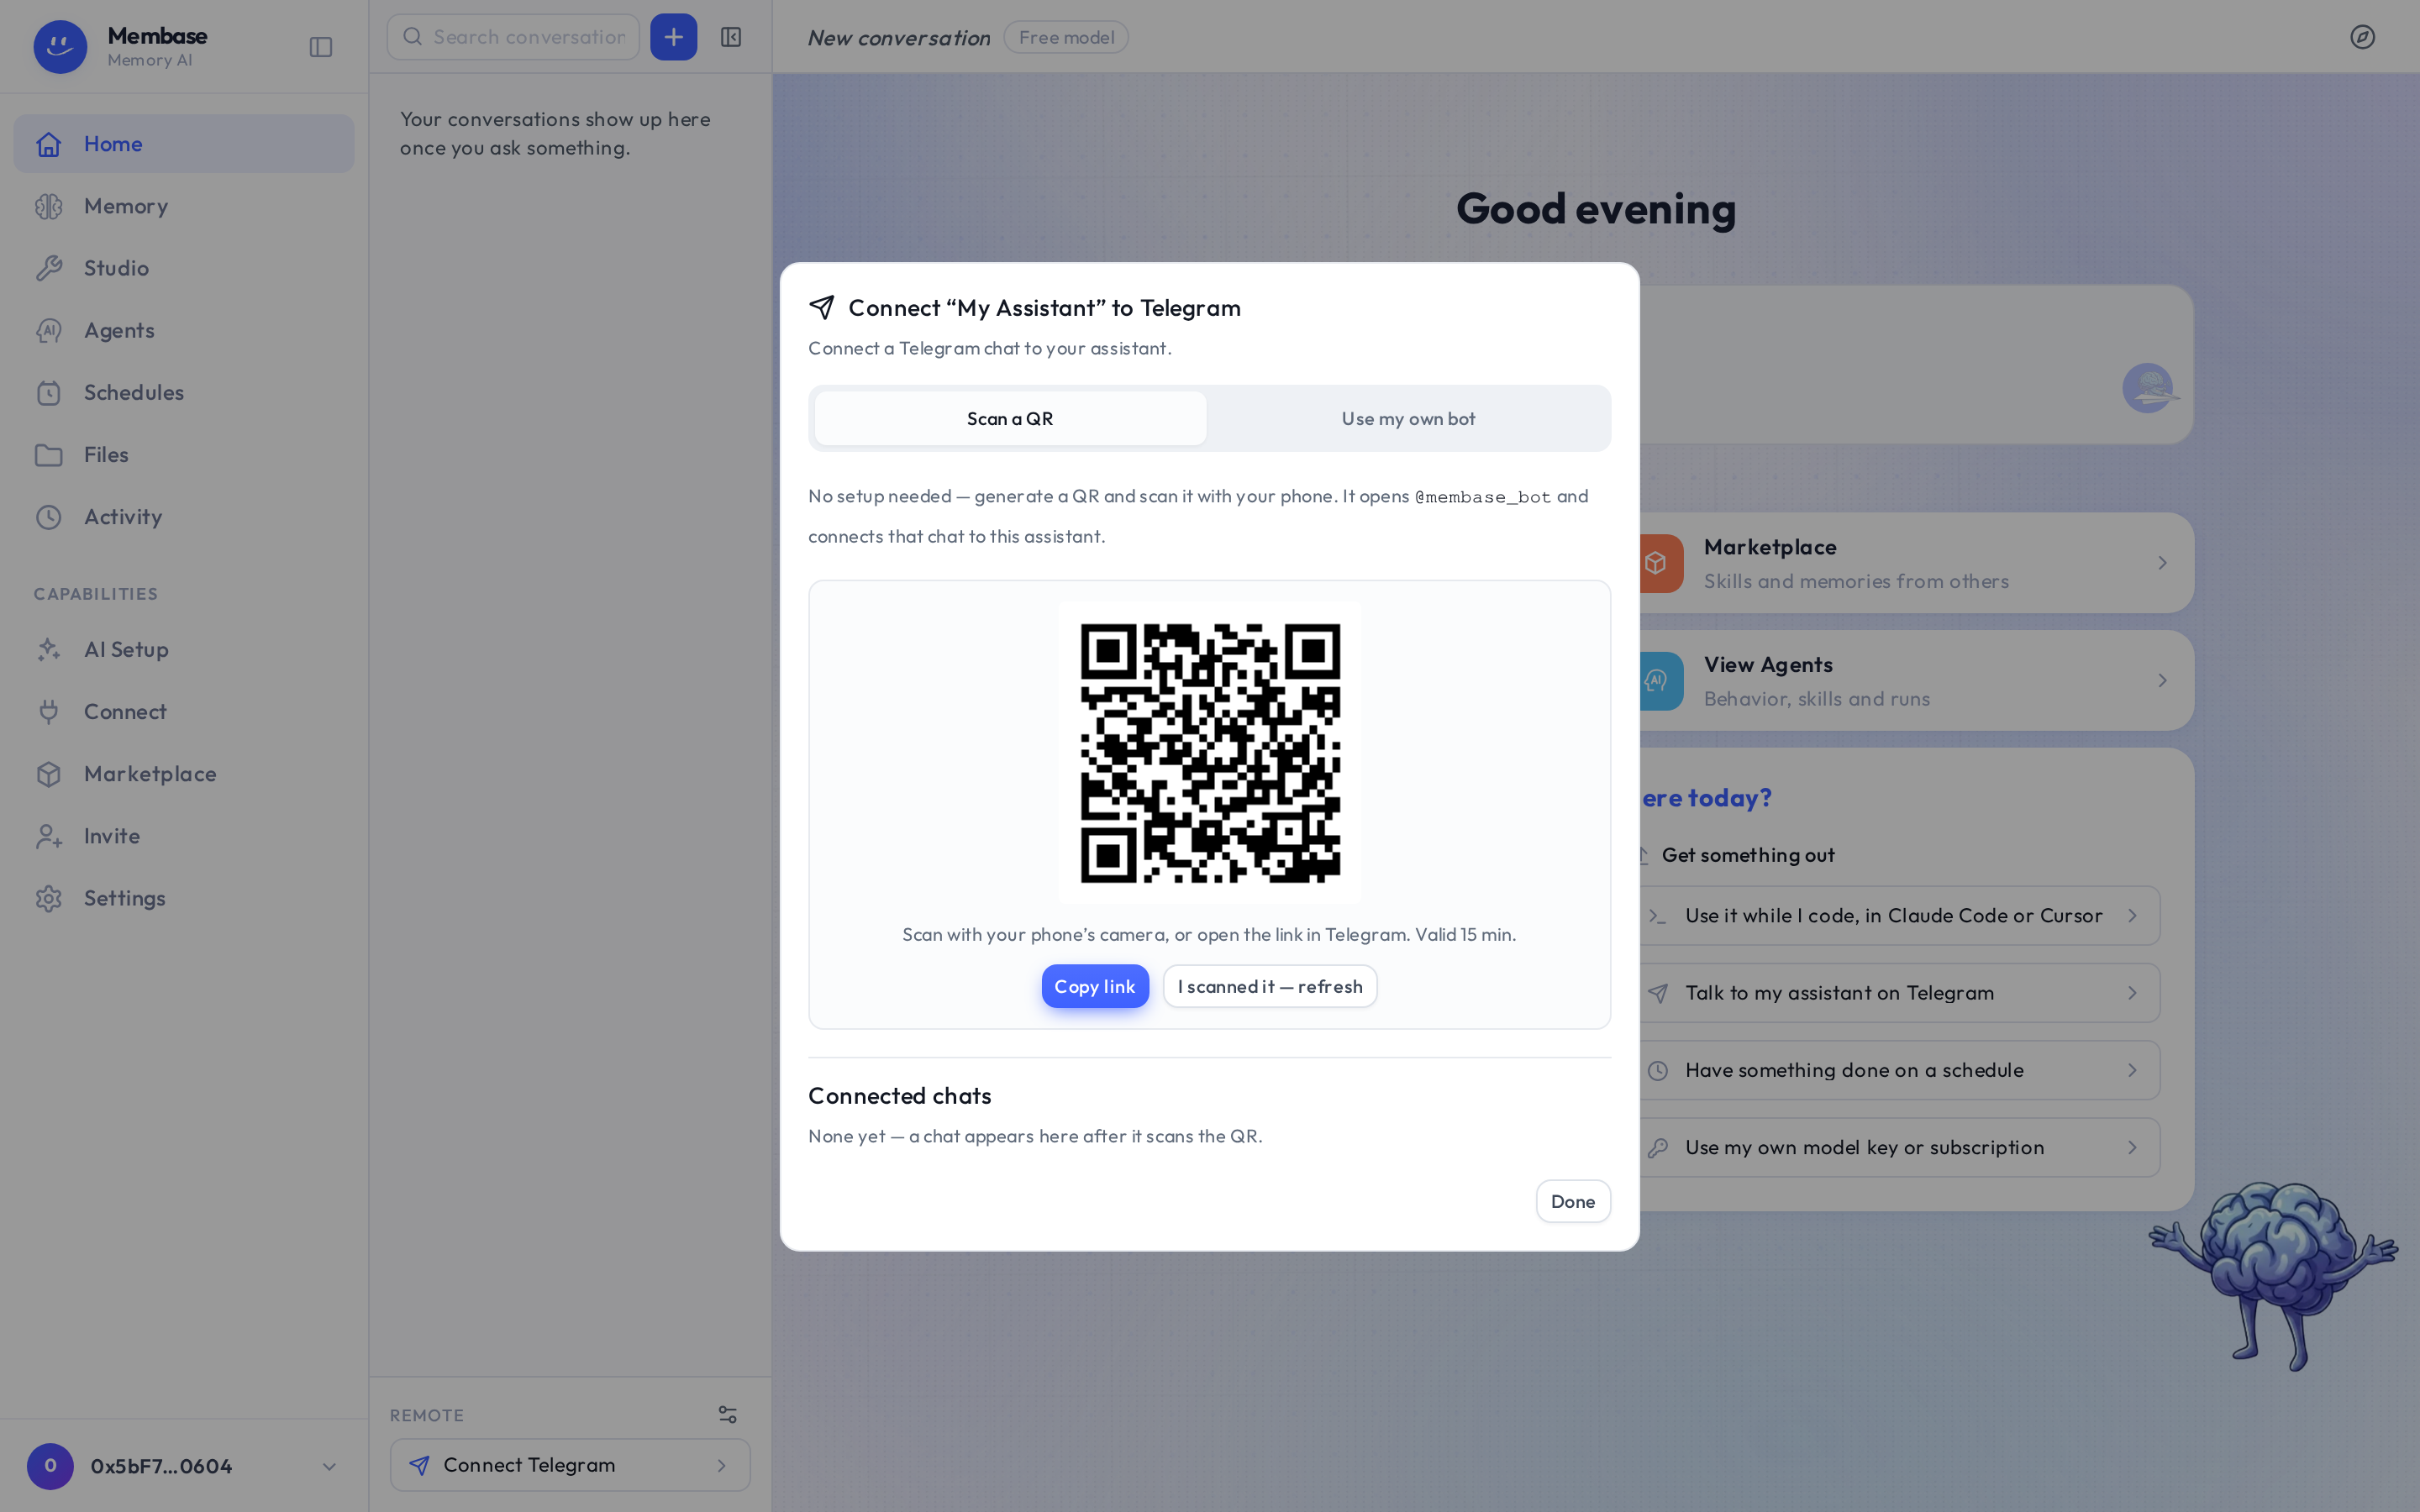Click the Memory brain icon in sidebar
Screen dimensions: 2420x1512
49,206
